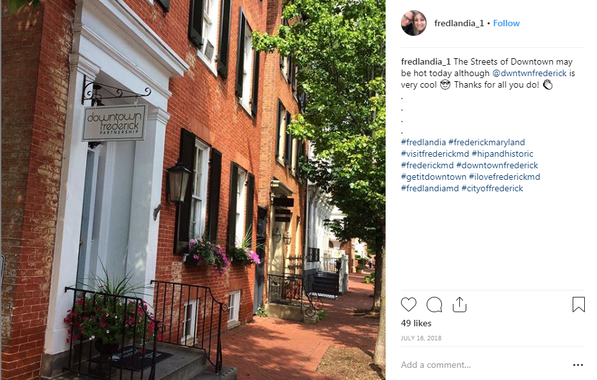Open comments via speech bubble icon
The width and height of the screenshot is (597, 380).
coord(434,305)
